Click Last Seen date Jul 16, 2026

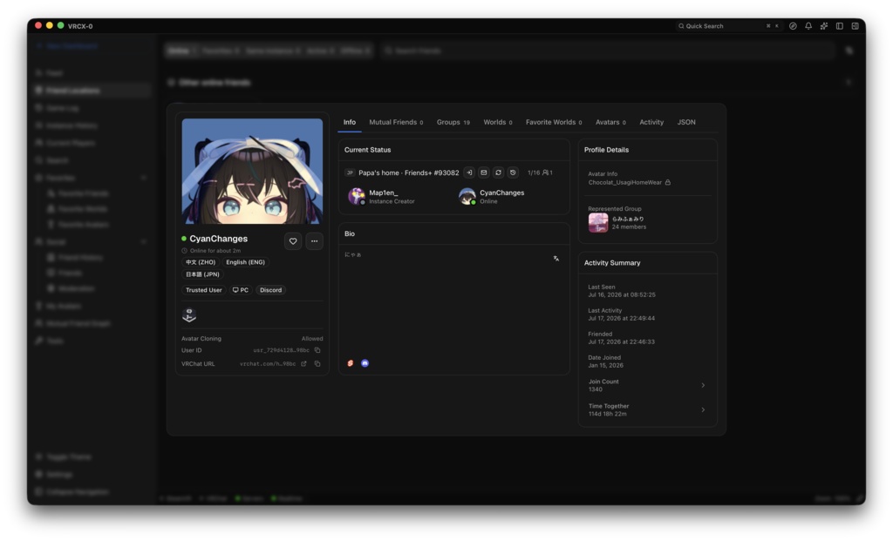click(x=621, y=295)
